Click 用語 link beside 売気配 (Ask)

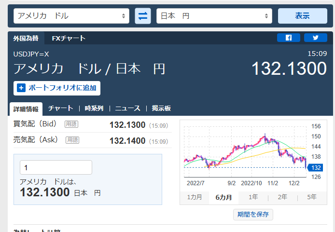point(72,140)
